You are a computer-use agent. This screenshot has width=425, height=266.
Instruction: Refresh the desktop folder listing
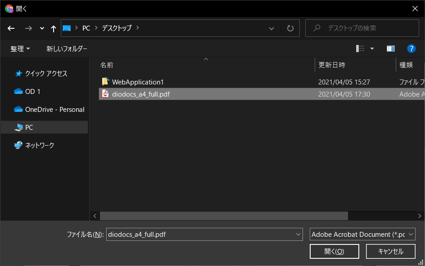tap(290, 28)
